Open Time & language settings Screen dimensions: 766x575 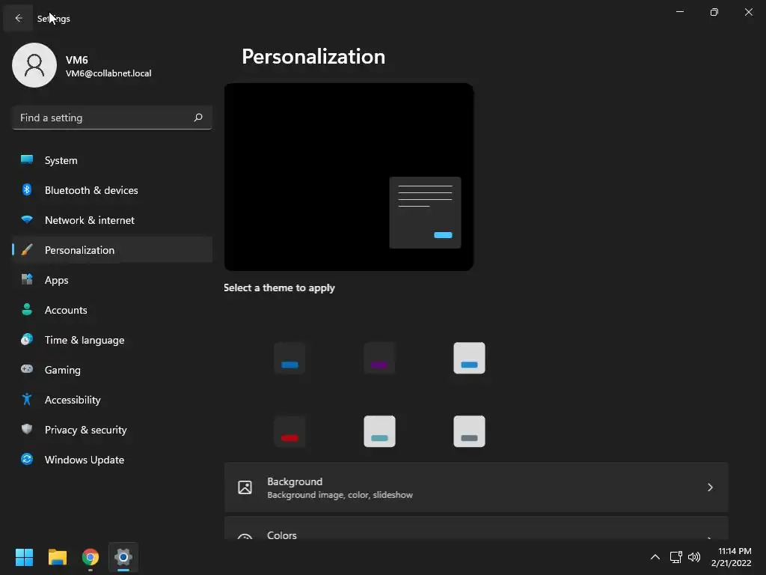[112, 340]
